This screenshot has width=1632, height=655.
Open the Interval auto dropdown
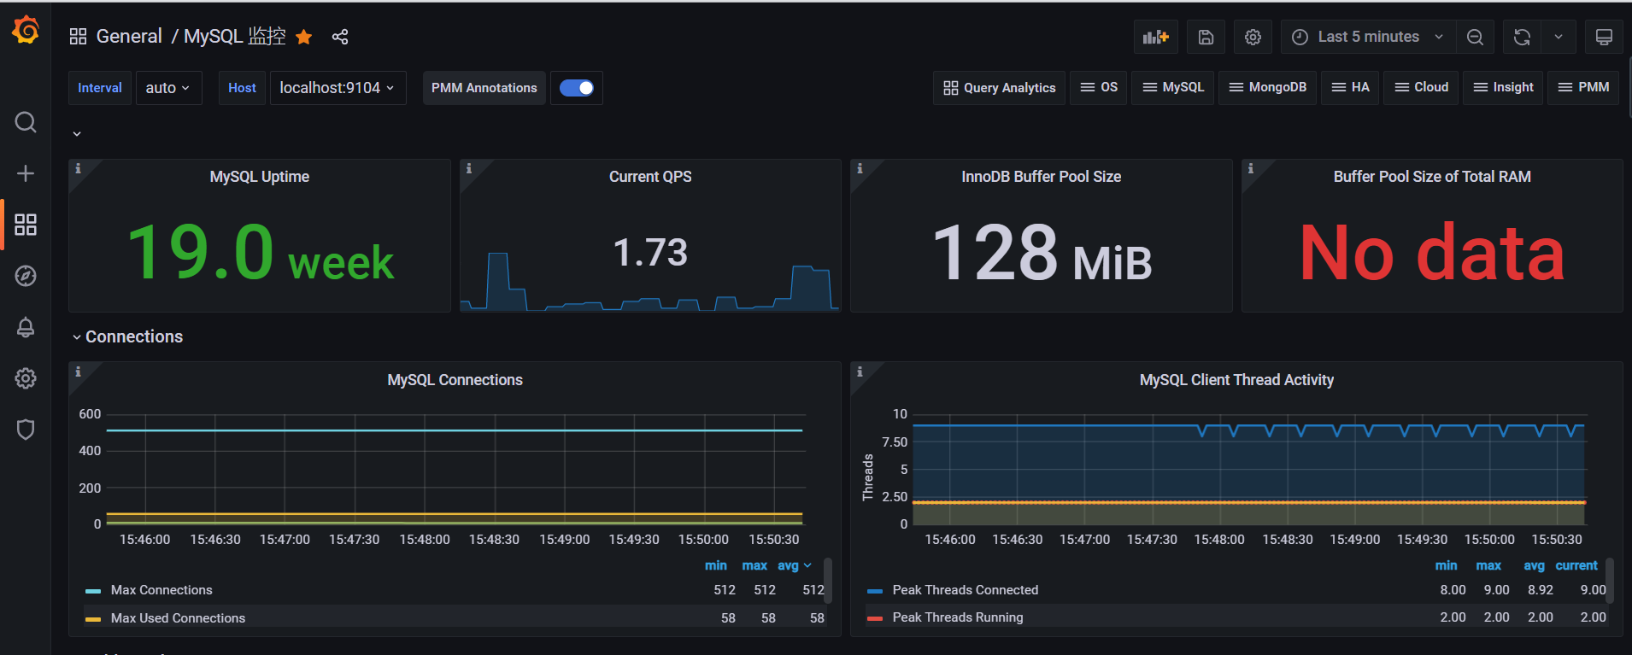[x=168, y=88]
